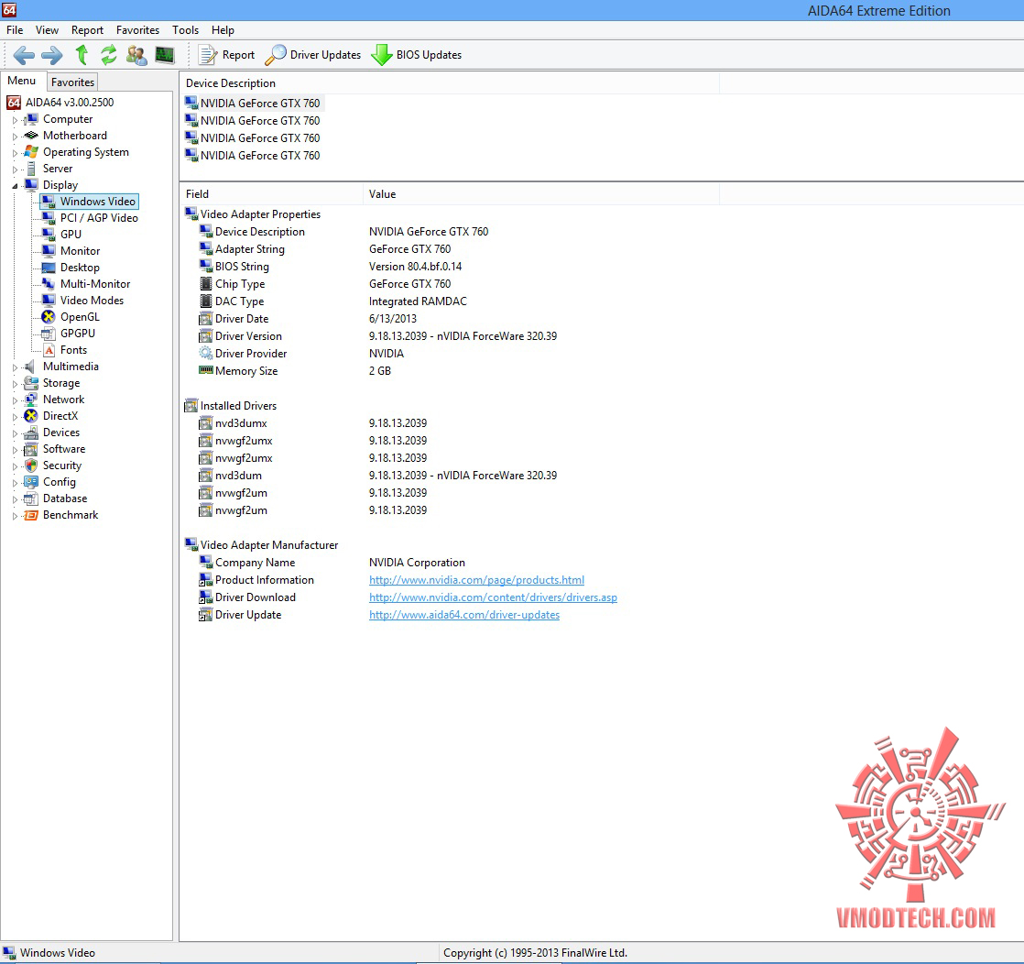
Task: Open the Help menu
Action: coord(223,30)
